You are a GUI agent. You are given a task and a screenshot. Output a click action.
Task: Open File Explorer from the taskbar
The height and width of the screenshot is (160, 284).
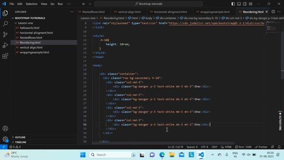tap(172, 155)
